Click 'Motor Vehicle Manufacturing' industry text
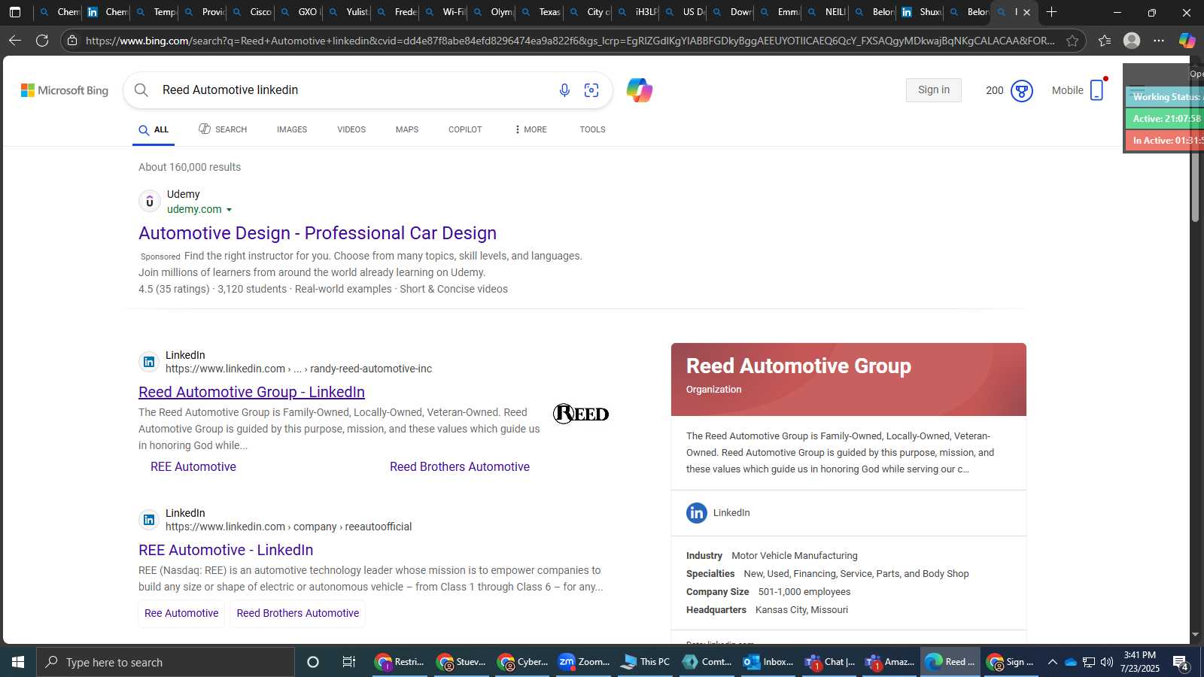Viewport: 1204px width, 677px height. click(795, 556)
